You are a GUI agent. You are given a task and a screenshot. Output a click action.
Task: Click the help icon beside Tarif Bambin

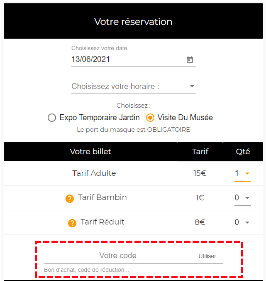(70, 198)
